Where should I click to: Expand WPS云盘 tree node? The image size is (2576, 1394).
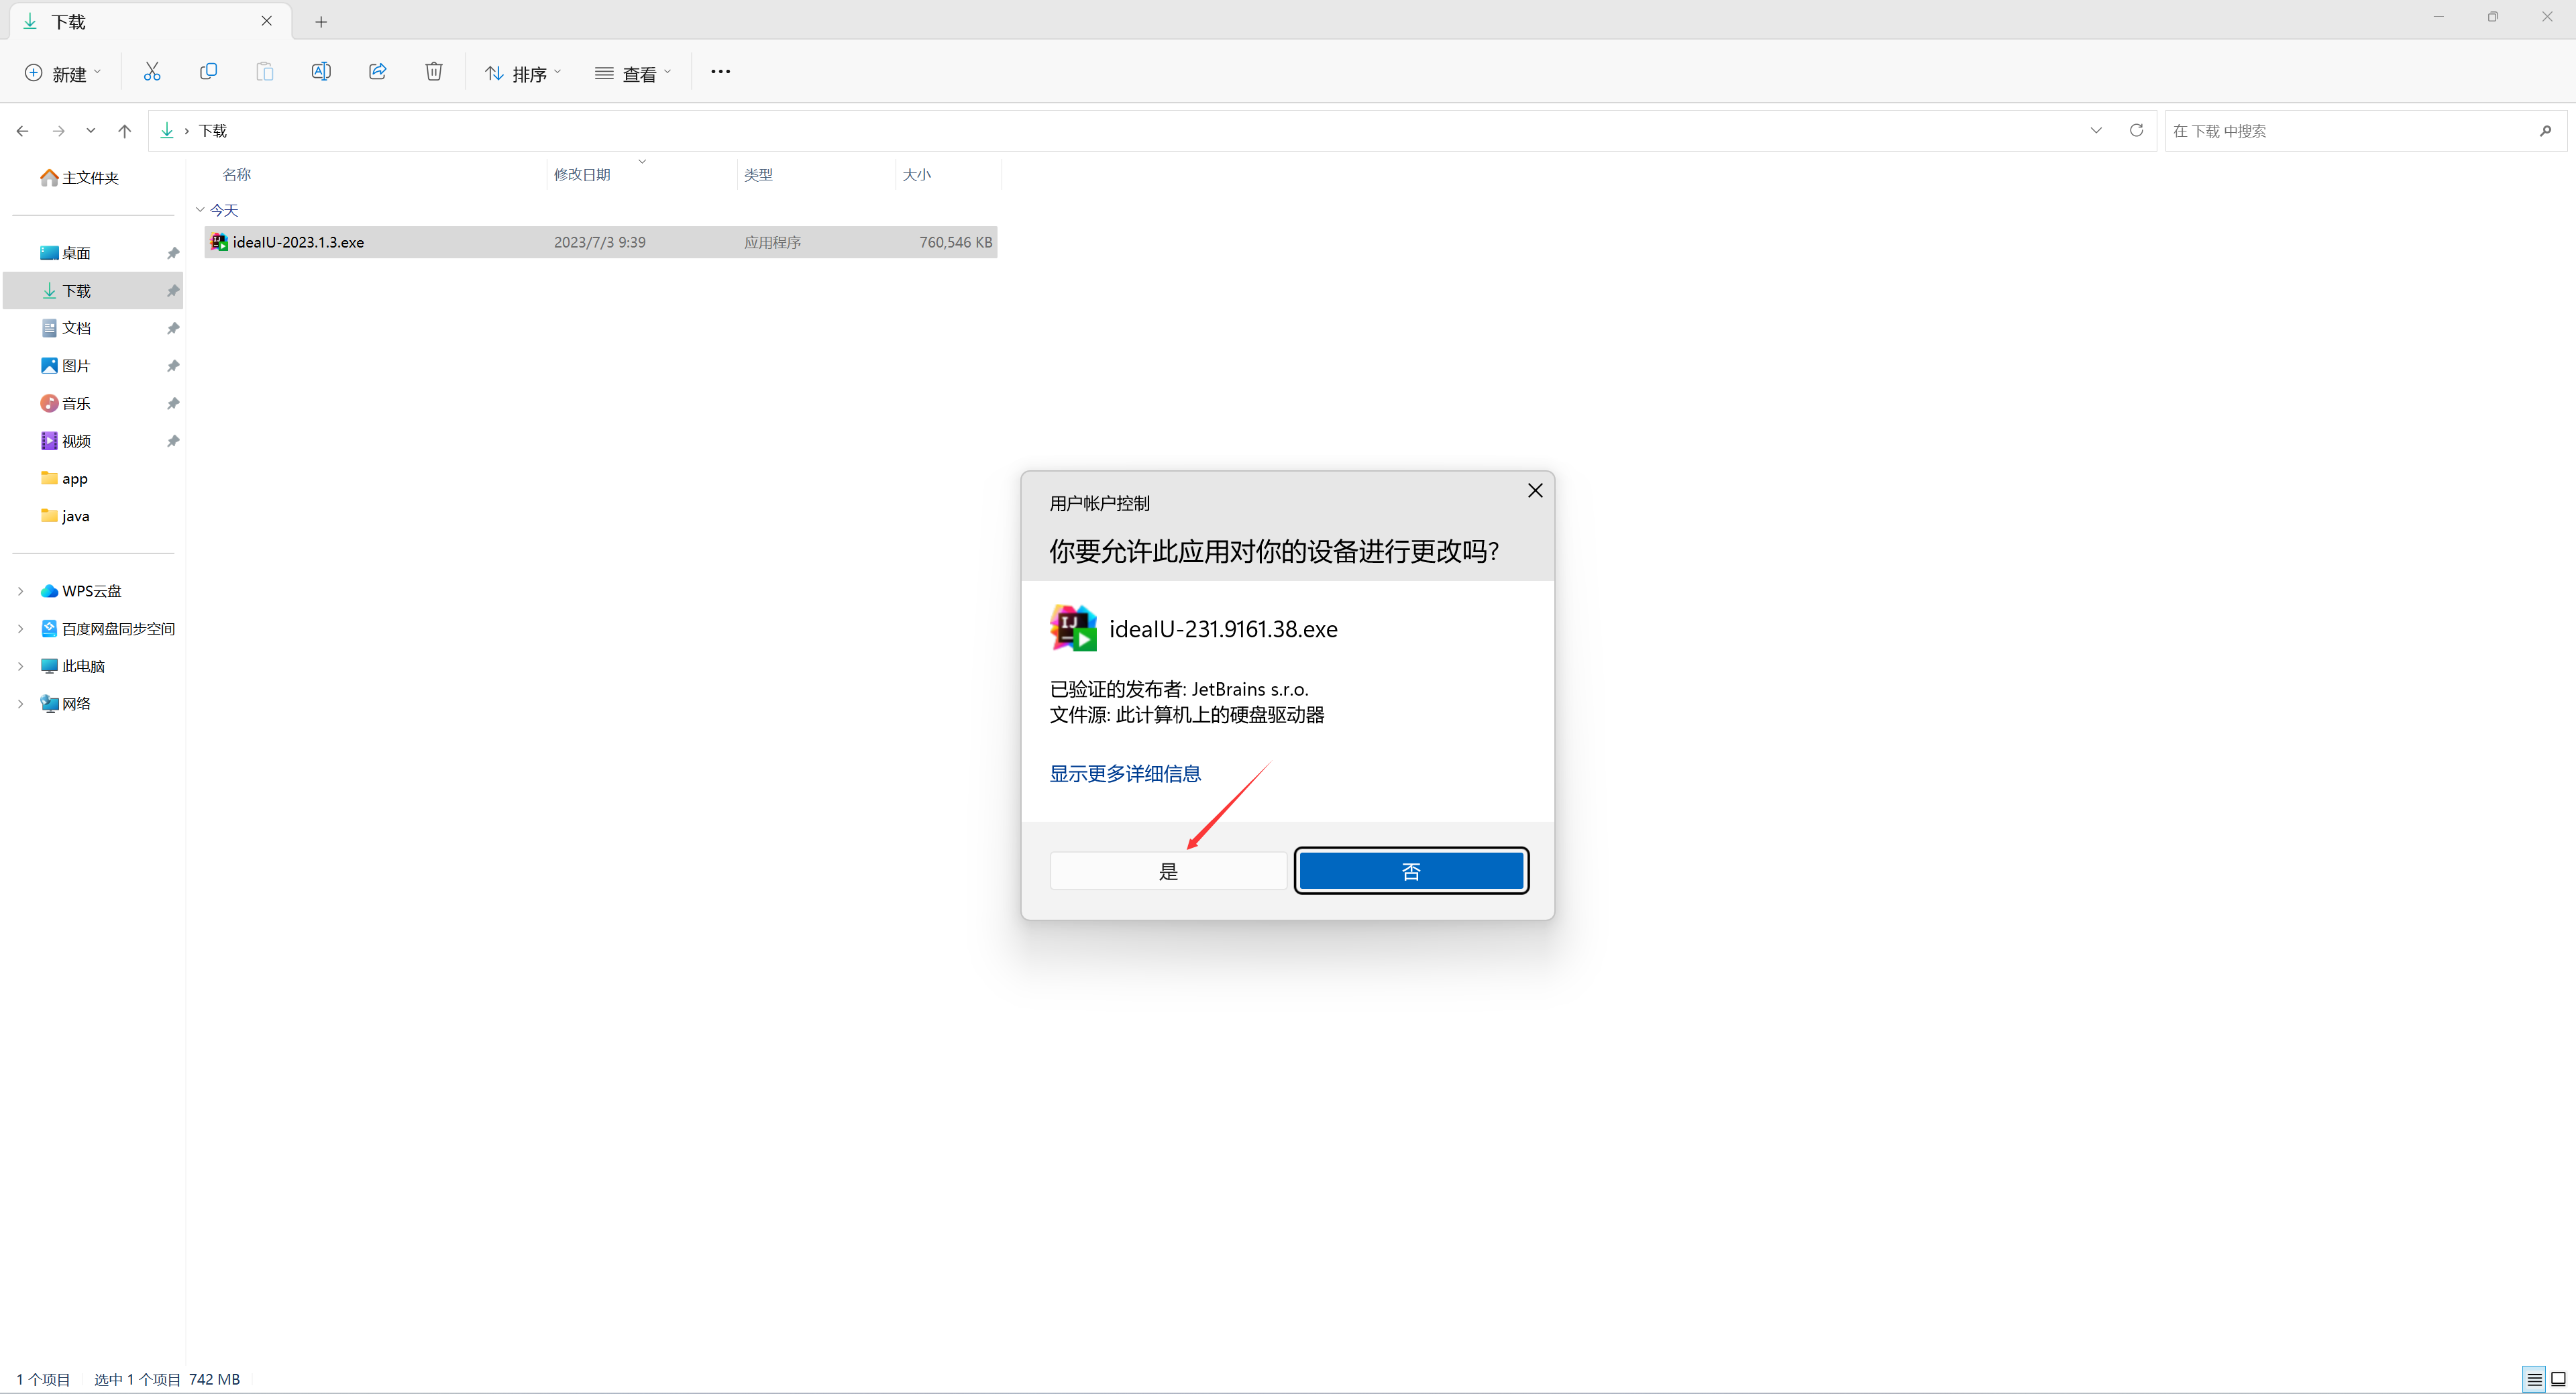(20, 591)
